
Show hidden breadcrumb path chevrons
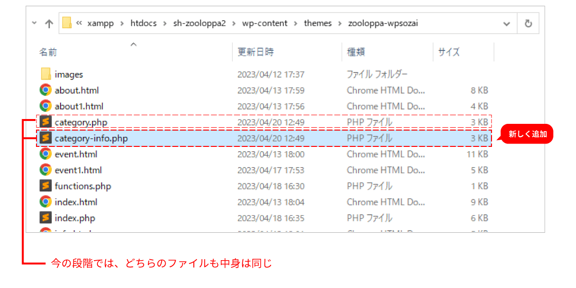(x=79, y=23)
